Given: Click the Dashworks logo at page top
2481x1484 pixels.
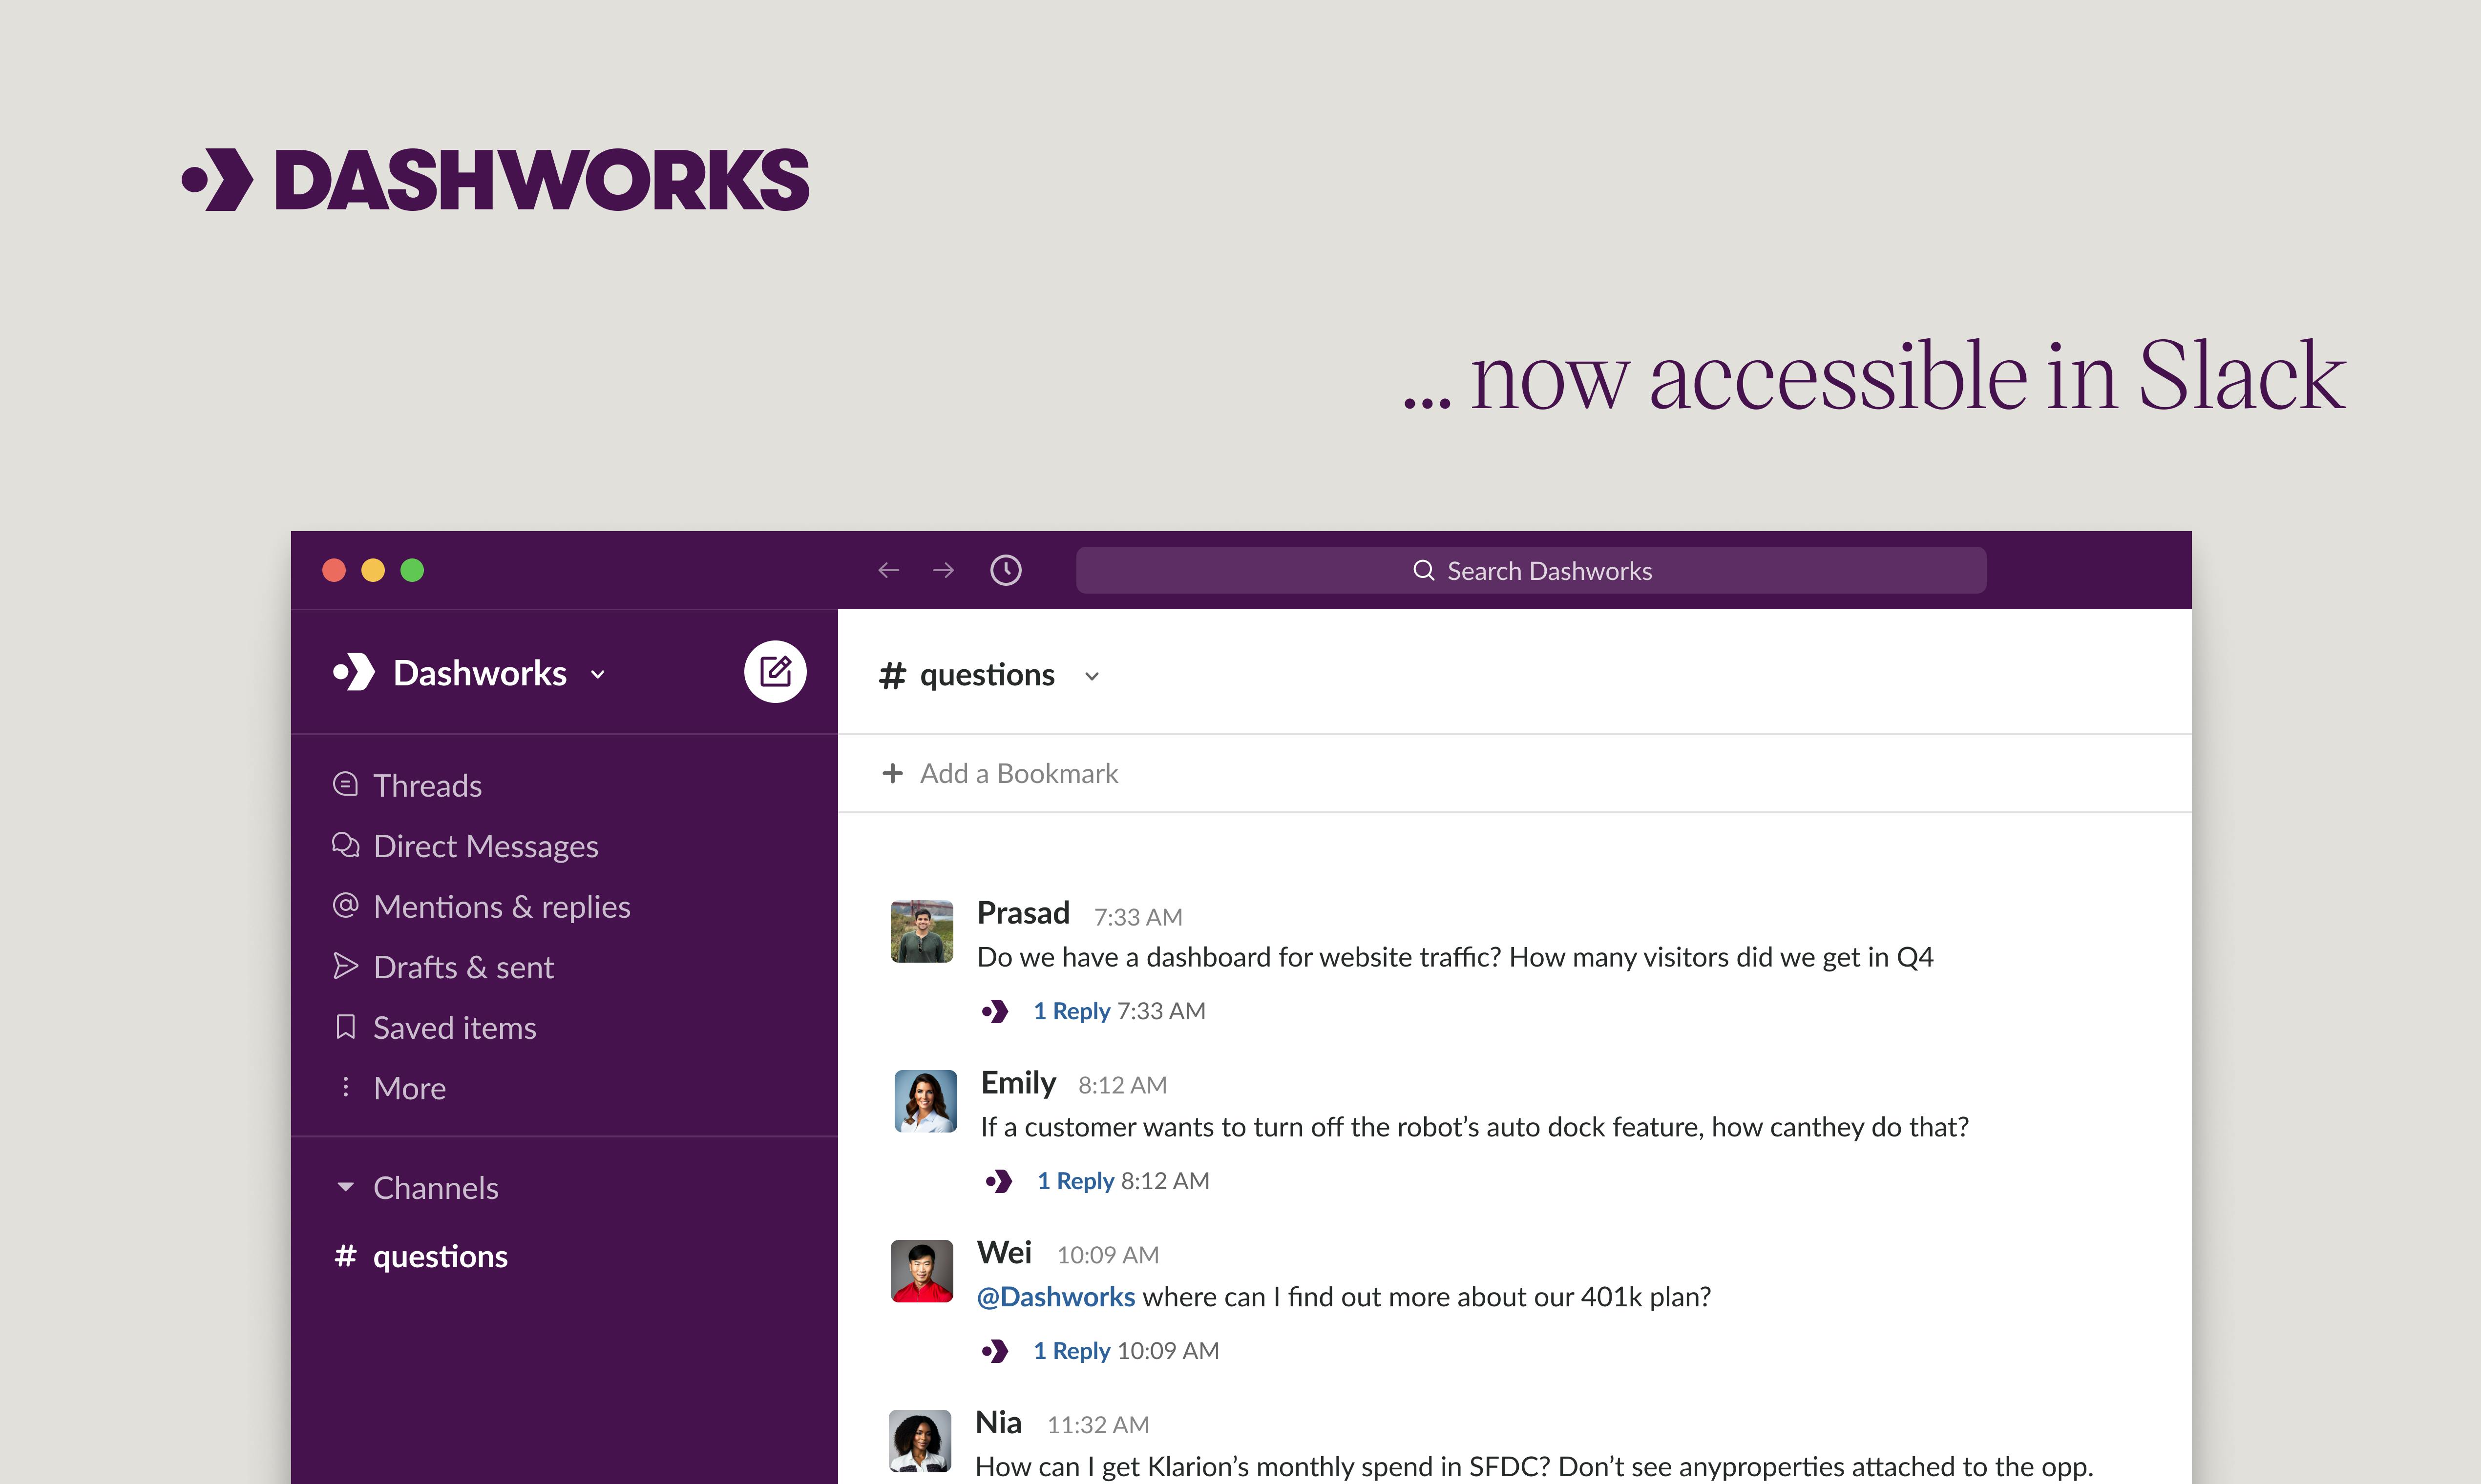Looking at the screenshot, I should pyautogui.click(x=495, y=180).
